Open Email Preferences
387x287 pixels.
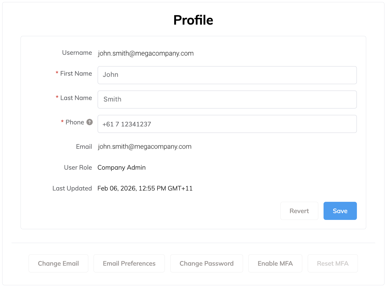tap(129, 263)
